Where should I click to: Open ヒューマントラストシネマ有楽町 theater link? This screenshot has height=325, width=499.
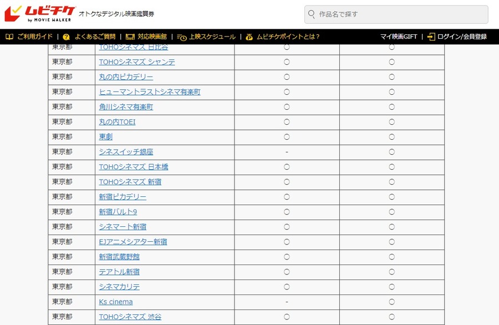[150, 92]
